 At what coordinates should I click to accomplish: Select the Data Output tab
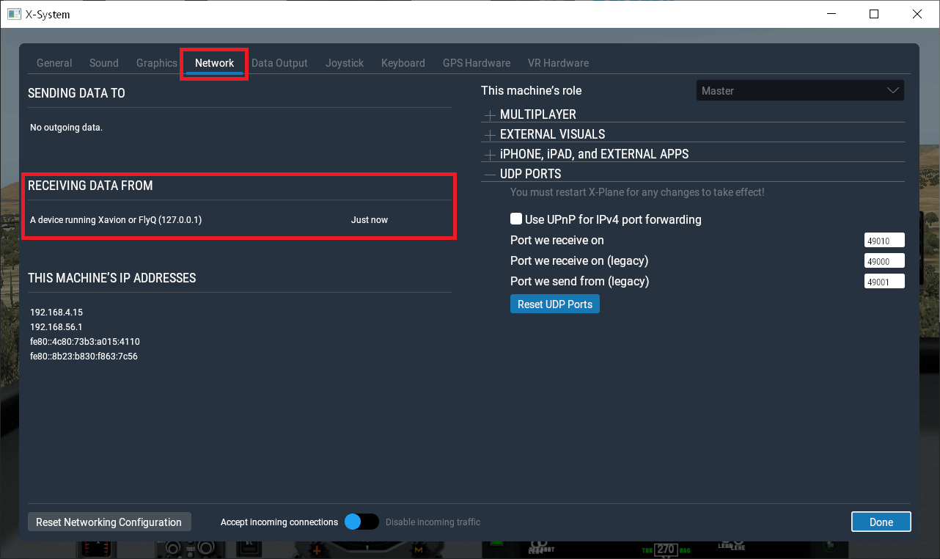279,63
